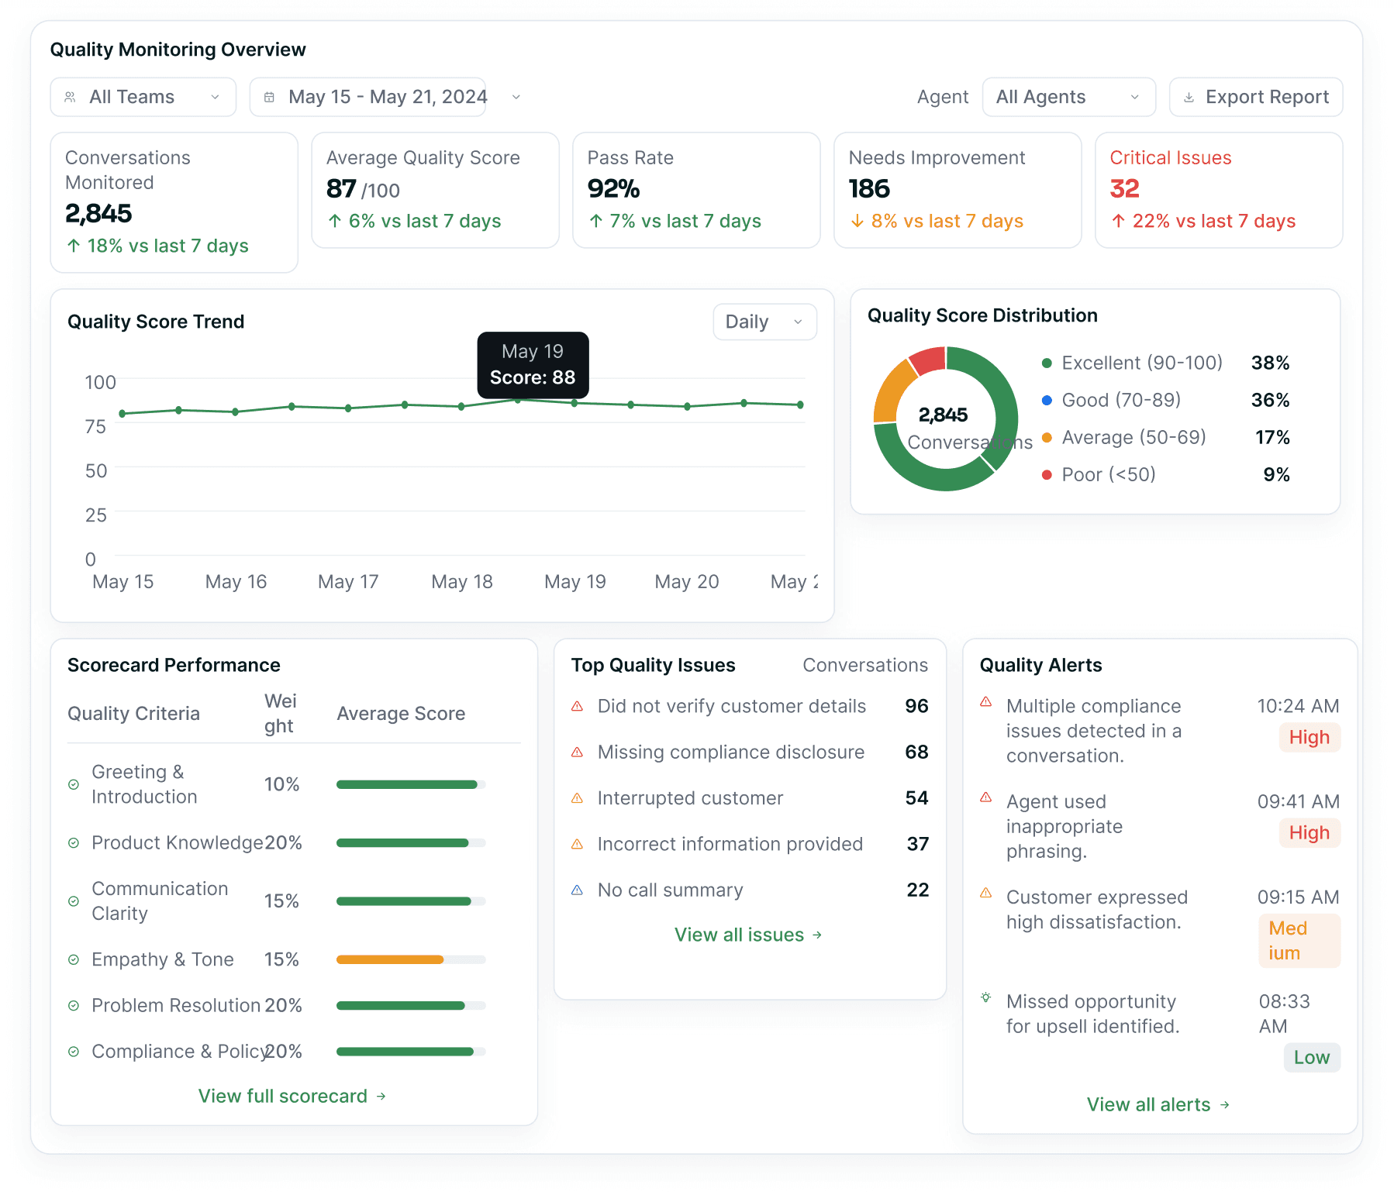Viewport: 1394px width, 1195px height.
Task: Click the Good (70-89) blue legend dot
Action: [x=1047, y=400]
